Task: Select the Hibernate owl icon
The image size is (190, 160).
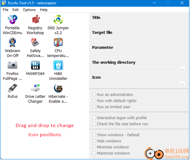Action: (58, 88)
